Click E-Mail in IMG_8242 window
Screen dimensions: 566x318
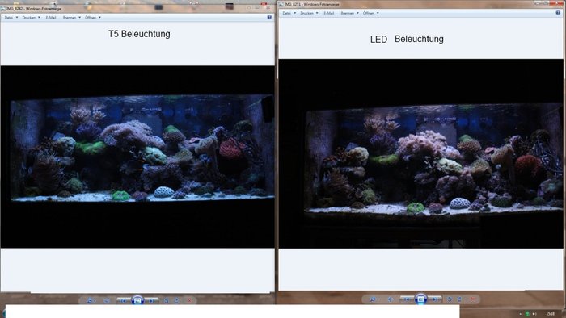[x=51, y=17]
